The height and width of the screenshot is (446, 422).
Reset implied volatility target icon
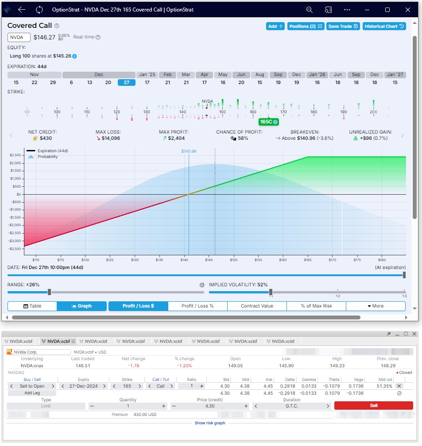(x=202, y=285)
